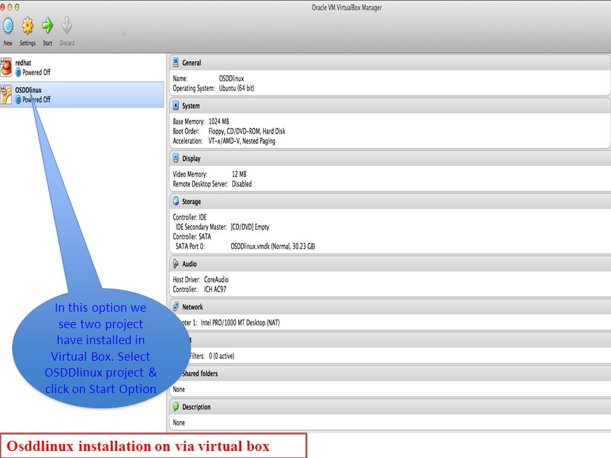Click the OSDDlinux Ubuntu icon
This screenshot has height=458, width=611.
click(x=6, y=95)
